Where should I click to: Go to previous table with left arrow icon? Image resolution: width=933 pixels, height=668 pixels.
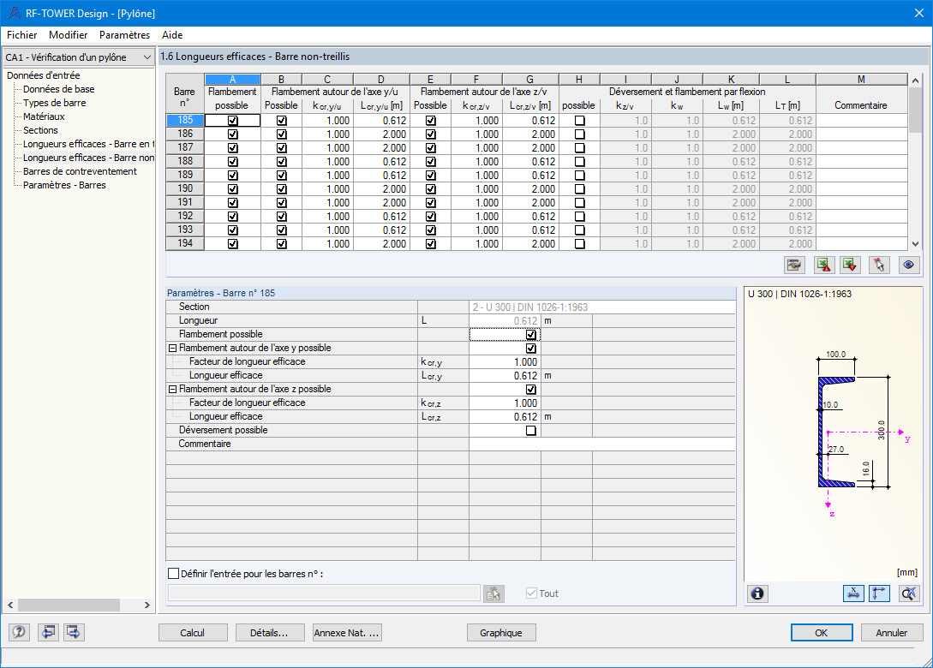click(48, 632)
